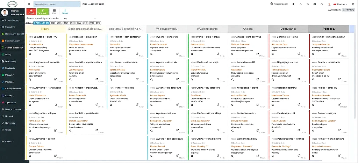Click magnifier on Zapytanie – okna PVC card
Viewport: 358px width, 163px height.
click(30, 54)
